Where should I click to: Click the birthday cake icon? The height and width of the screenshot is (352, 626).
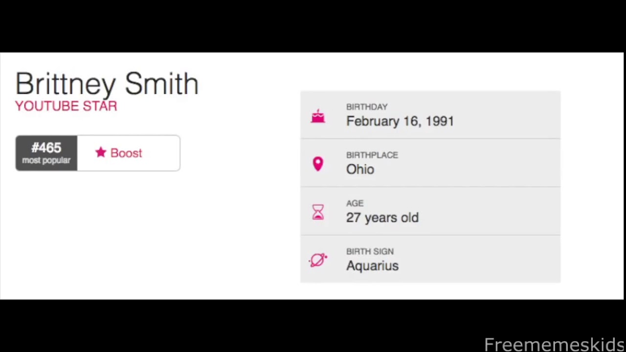(318, 116)
